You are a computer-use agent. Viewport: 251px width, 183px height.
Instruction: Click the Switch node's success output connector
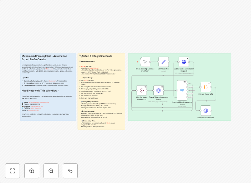click(x=188, y=87)
